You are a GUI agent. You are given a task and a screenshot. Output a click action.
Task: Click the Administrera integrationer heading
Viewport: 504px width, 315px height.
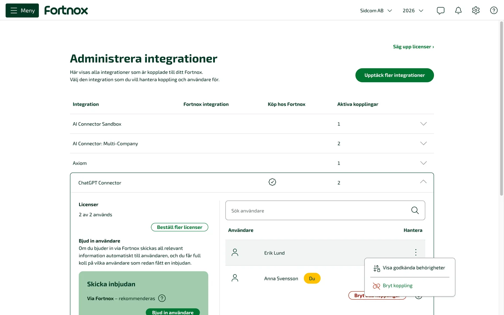pyautogui.click(x=143, y=58)
